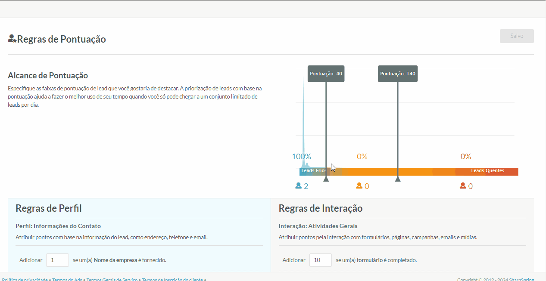Click the red hot leads person icon

[463, 186]
